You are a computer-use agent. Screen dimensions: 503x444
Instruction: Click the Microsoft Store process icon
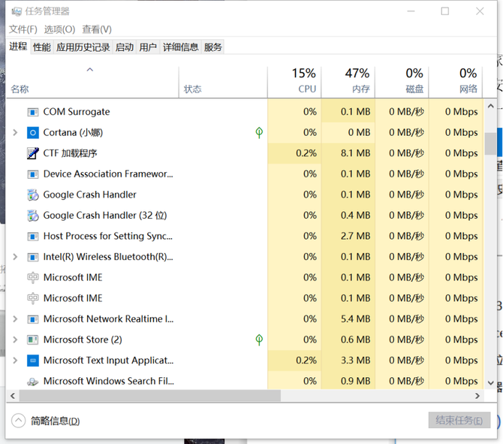[32, 340]
